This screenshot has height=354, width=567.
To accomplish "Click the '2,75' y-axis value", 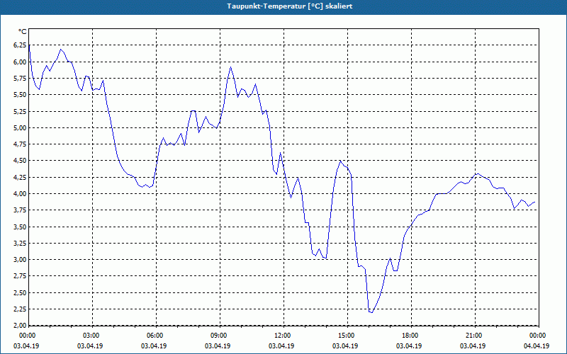I will pyautogui.click(x=20, y=276).
